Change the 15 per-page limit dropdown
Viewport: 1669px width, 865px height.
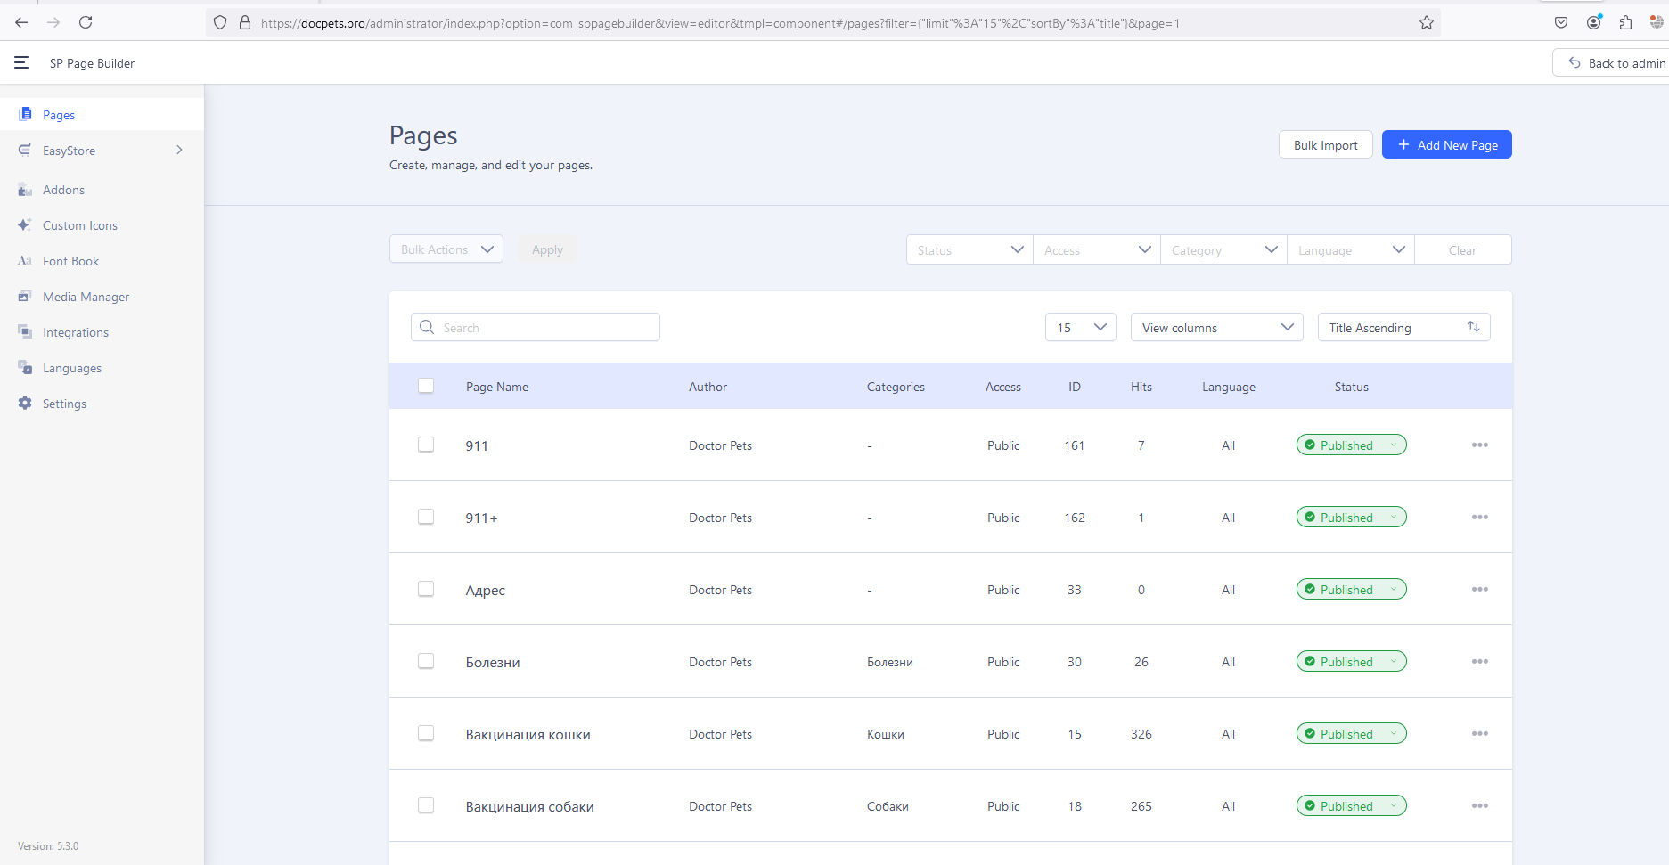1081,327
